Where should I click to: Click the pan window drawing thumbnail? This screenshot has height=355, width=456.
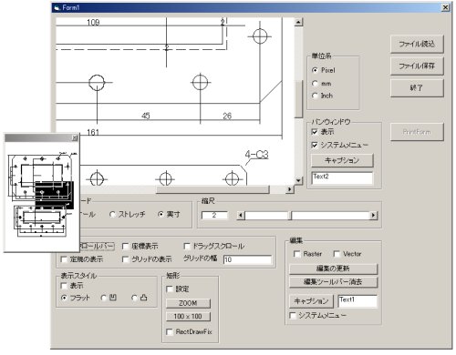[x=41, y=196]
